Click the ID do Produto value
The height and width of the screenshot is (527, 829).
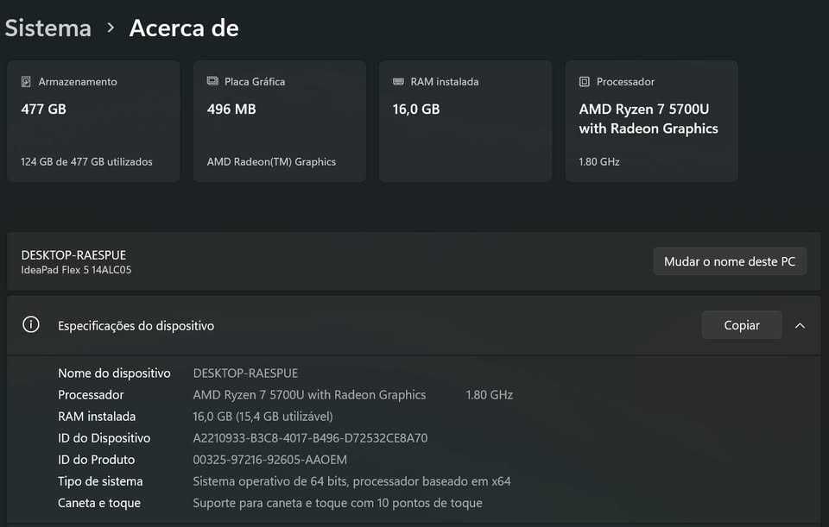(269, 460)
